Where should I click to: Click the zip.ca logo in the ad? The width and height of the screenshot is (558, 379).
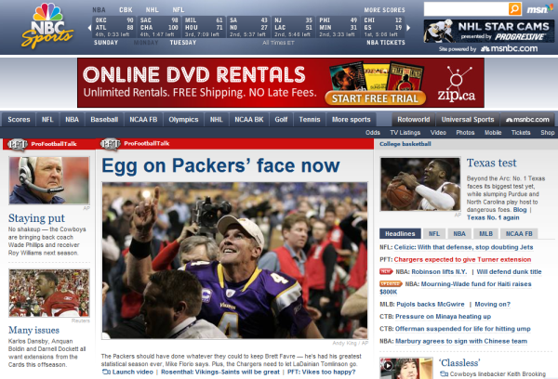coord(457,84)
